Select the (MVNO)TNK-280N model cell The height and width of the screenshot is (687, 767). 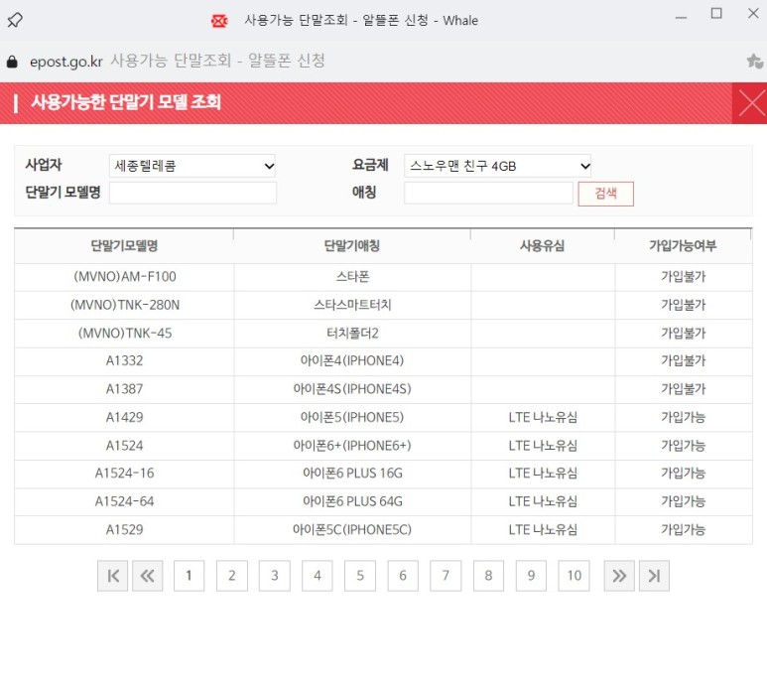(124, 306)
